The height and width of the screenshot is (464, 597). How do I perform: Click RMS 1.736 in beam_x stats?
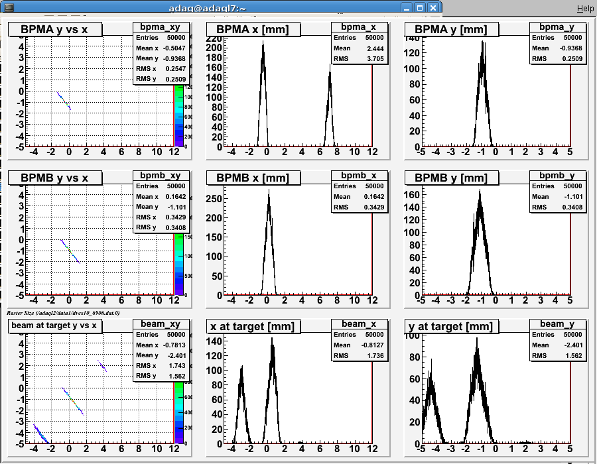click(359, 355)
